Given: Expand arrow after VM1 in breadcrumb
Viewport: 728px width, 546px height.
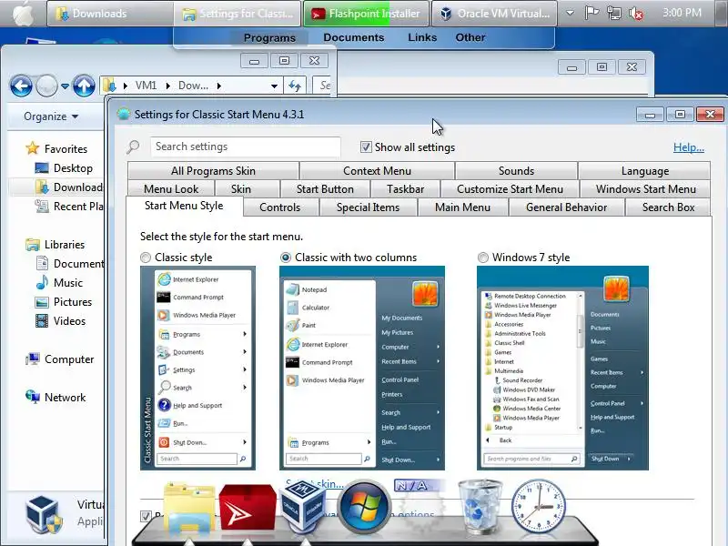Looking at the screenshot, I should [x=167, y=86].
